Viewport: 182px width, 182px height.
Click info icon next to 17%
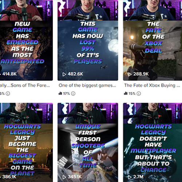pos(73,94)
